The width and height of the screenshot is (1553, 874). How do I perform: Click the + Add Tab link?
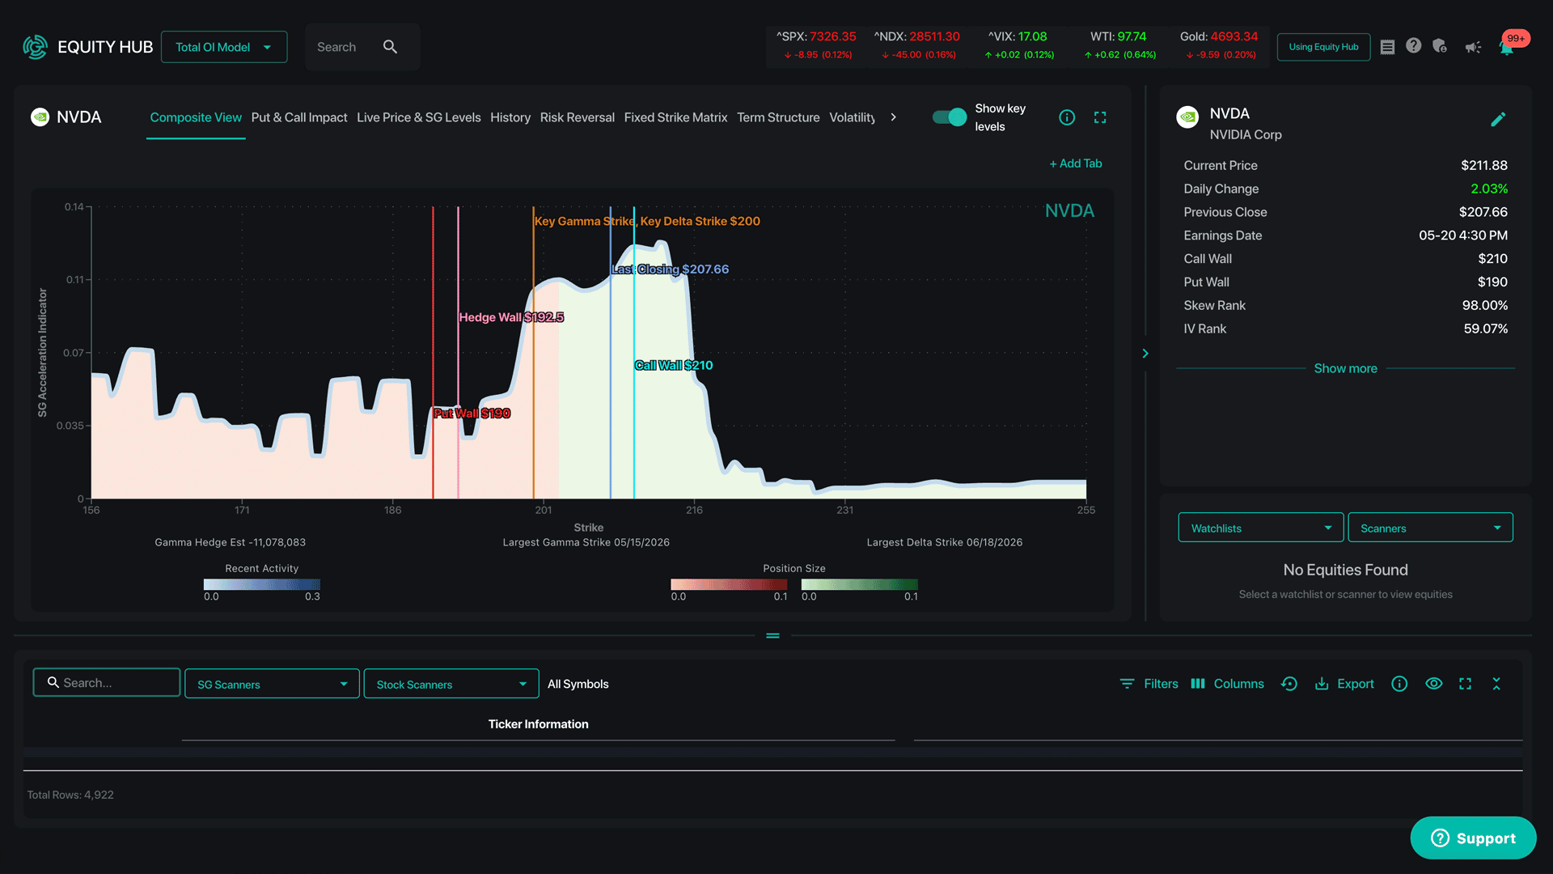click(x=1076, y=163)
